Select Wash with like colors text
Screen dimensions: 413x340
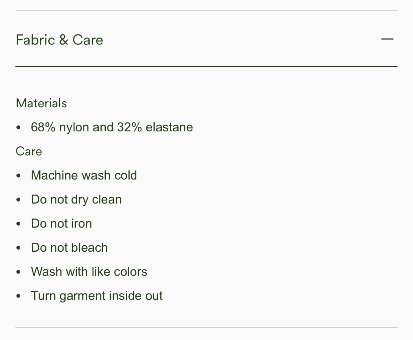[x=89, y=272]
